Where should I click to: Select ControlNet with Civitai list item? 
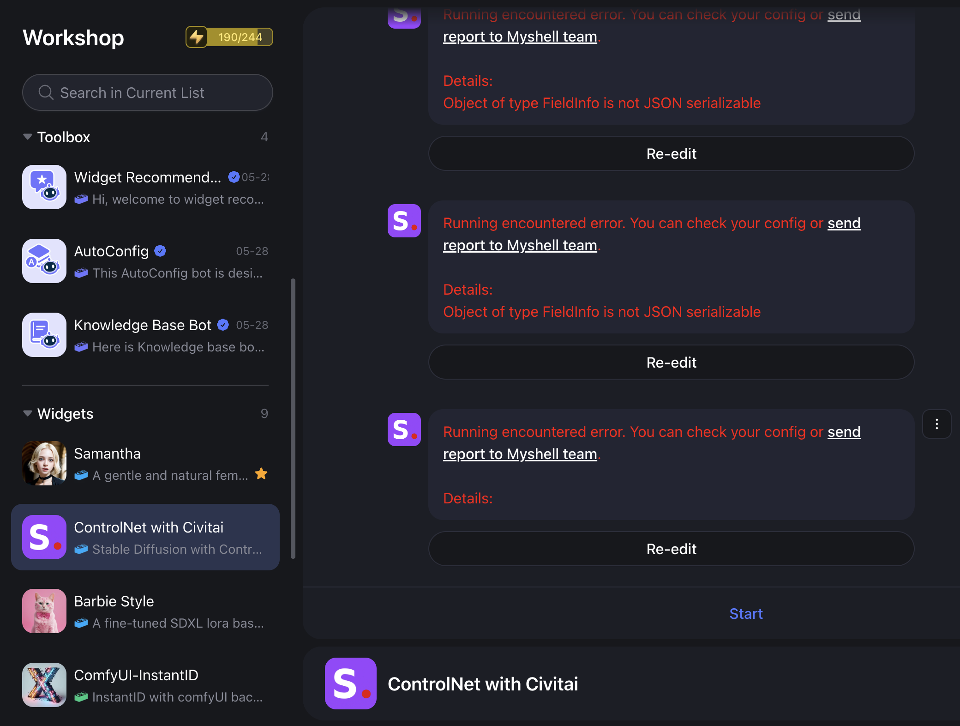pyautogui.click(x=145, y=537)
